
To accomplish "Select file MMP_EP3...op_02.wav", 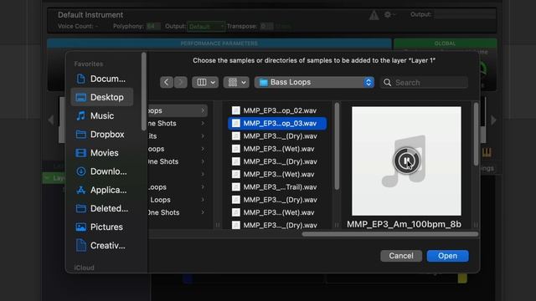I will [277, 110].
